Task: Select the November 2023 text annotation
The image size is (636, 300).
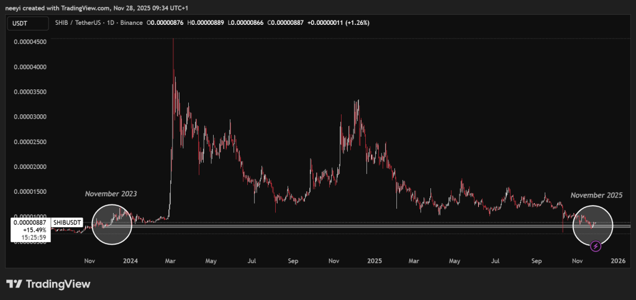Action: tap(111, 194)
